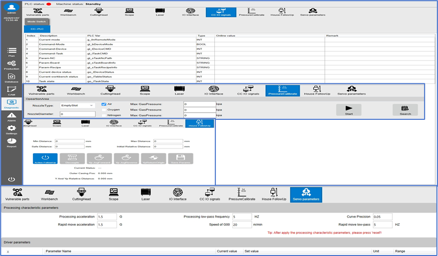Open House FollowUp in the toolbar with CC IO signals highlighted
The width and height of the screenshot is (438, 256).
282,12
